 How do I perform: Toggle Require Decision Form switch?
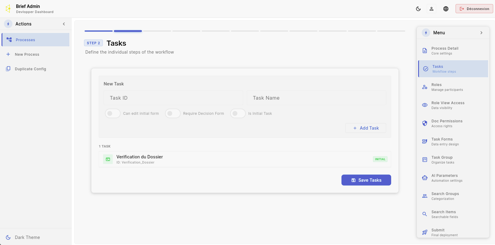pyautogui.click(x=173, y=114)
